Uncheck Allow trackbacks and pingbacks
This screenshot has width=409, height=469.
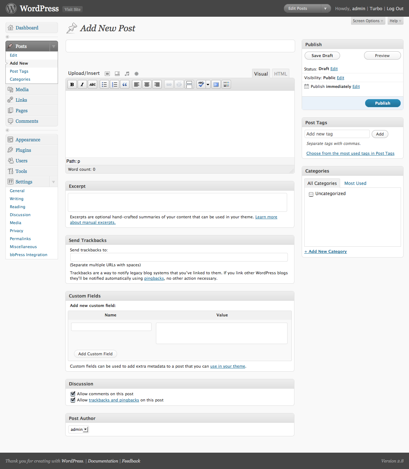click(73, 400)
